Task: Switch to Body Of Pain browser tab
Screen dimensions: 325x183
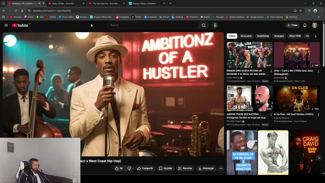Action: click(66, 4)
